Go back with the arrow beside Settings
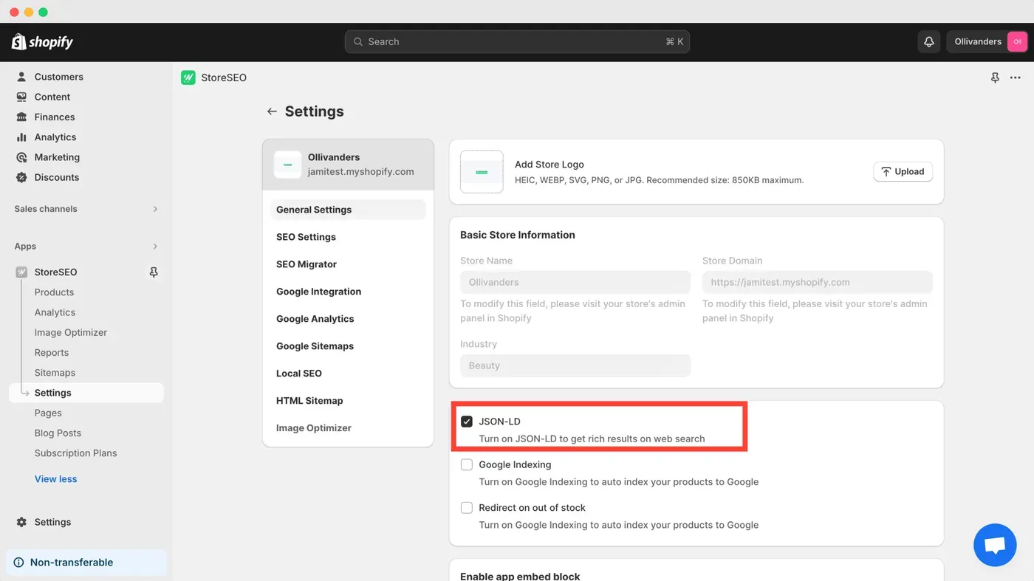Screen dimensions: 1034x581 click(x=272, y=111)
